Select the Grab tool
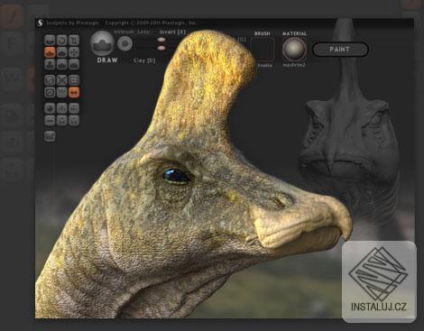Viewport: 424px width, 331px height. click(74, 52)
